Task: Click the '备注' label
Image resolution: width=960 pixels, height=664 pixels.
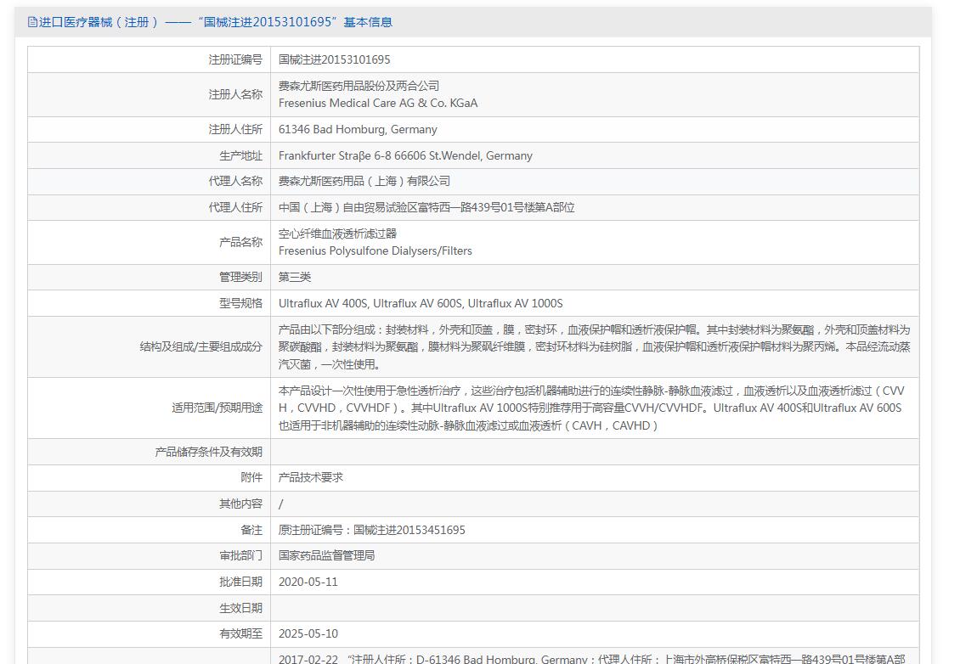Action: 251,530
